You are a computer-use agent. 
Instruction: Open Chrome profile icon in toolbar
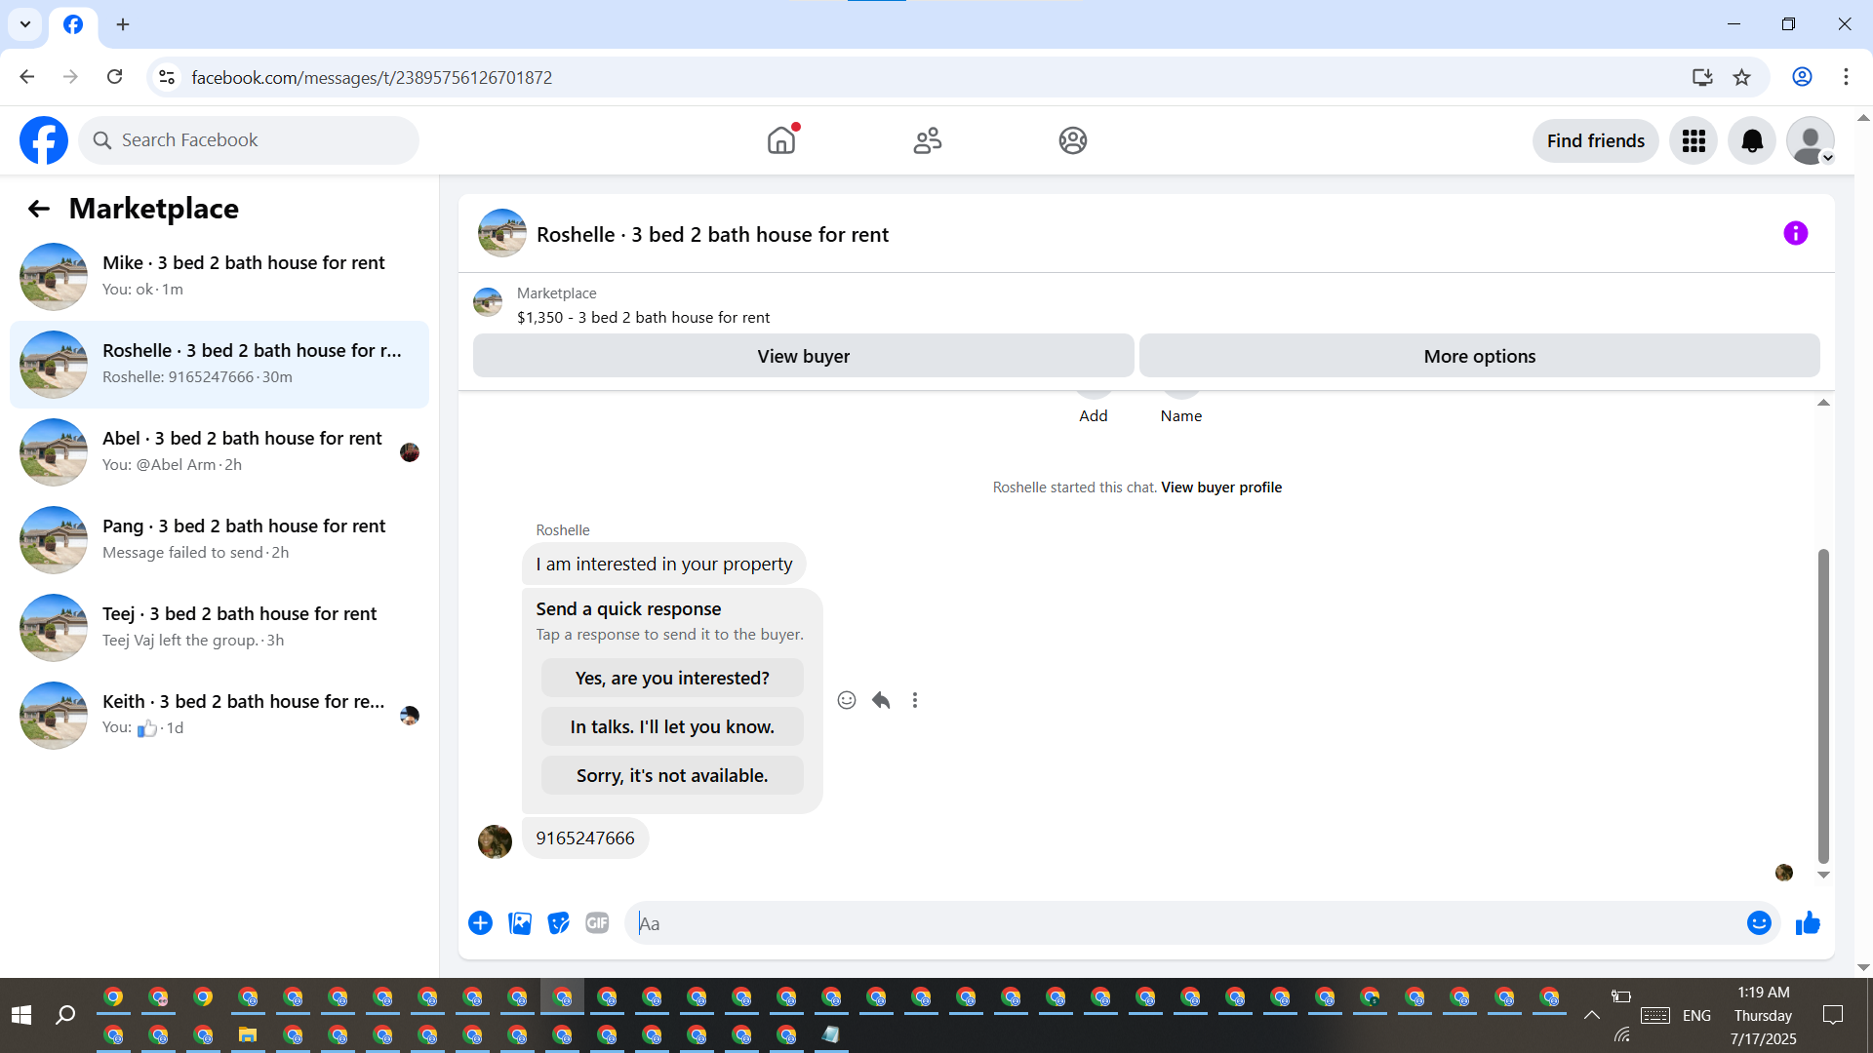pos(1802,77)
